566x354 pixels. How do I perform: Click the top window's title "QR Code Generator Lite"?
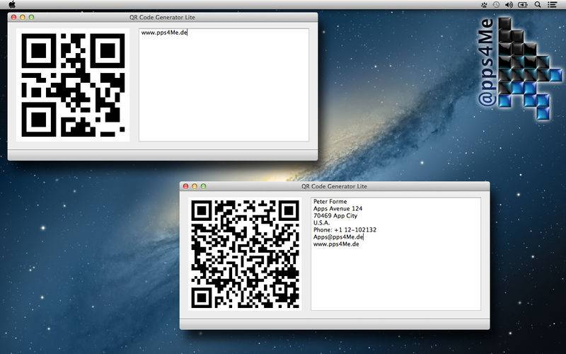click(x=162, y=17)
